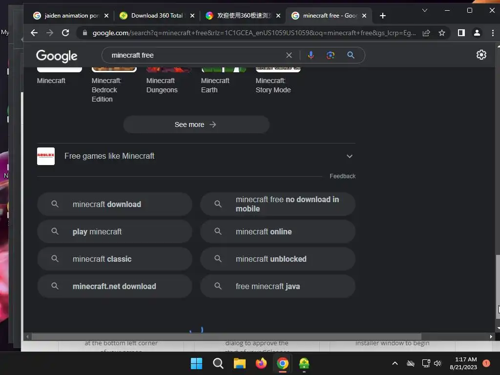This screenshot has height=375, width=500.
Task: Open the Windows Start menu
Action: (x=196, y=363)
